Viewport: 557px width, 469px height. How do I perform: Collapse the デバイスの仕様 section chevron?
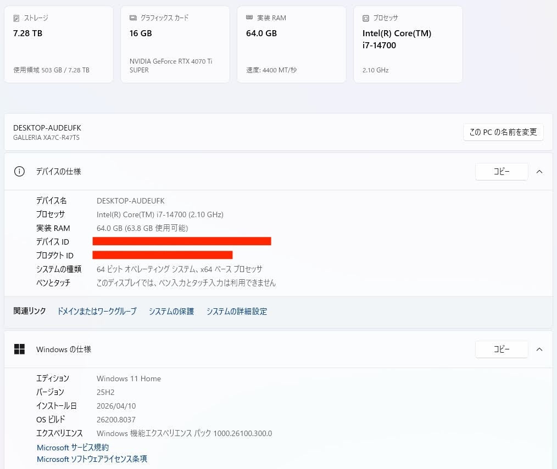pyautogui.click(x=539, y=172)
